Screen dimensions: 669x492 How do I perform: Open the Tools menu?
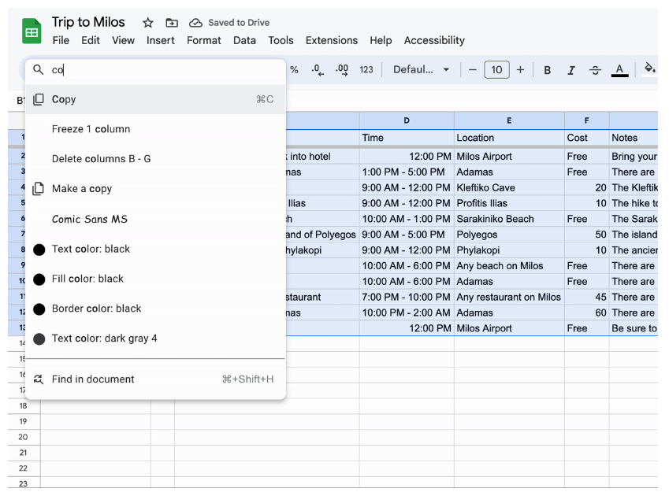281,40
